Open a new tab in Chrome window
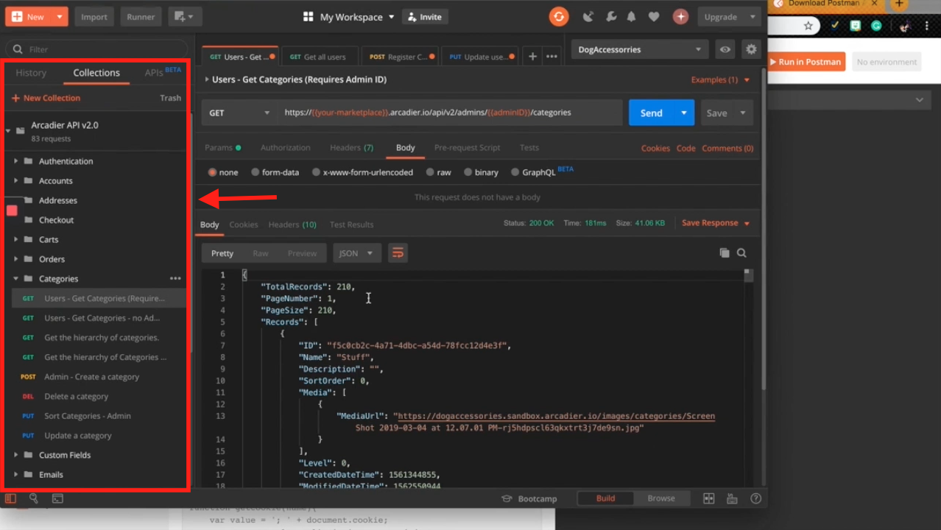Viewport: 941px width, 530px height. point(899,4)
